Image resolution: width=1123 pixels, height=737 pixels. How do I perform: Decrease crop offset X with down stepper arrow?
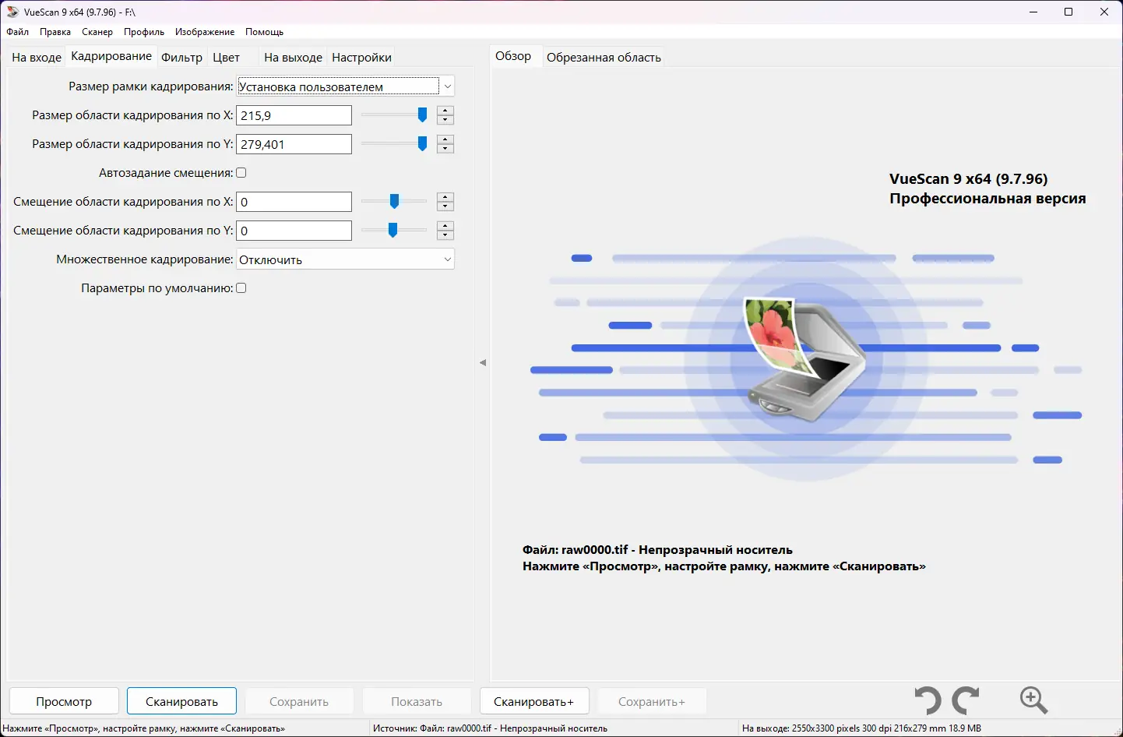[445, 206]
